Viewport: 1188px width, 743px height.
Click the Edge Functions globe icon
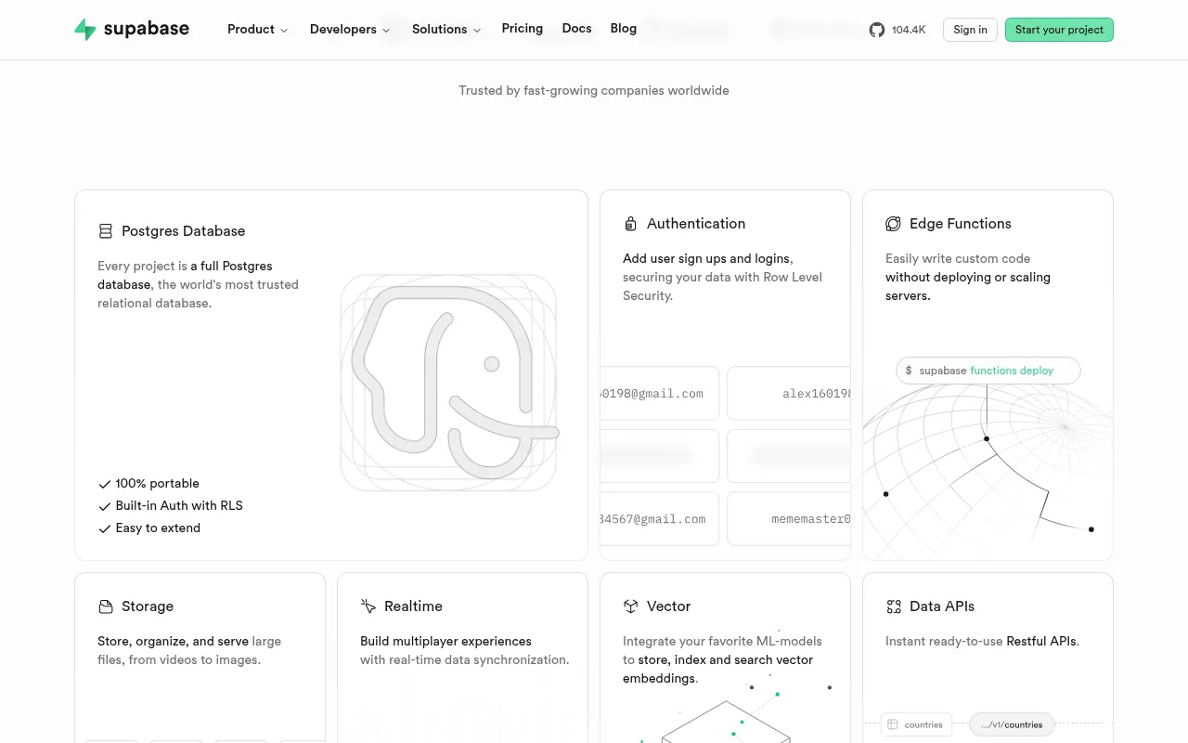pos(893,224)
